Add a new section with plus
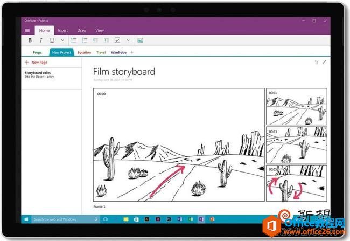 point(132,52)
